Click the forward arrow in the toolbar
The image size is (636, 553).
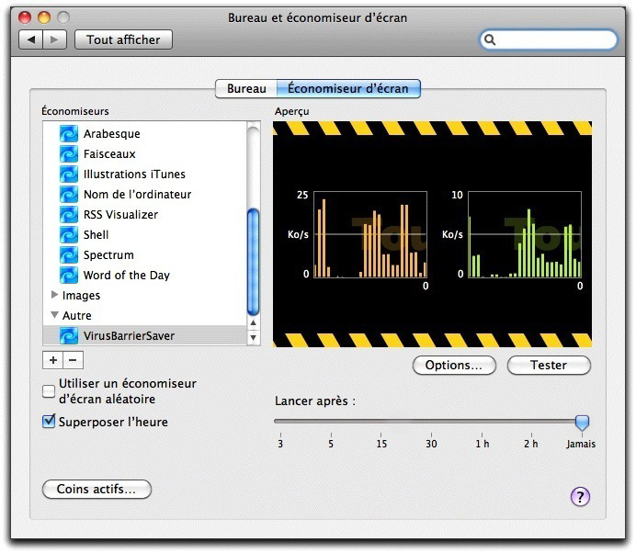tap(54, 39)
